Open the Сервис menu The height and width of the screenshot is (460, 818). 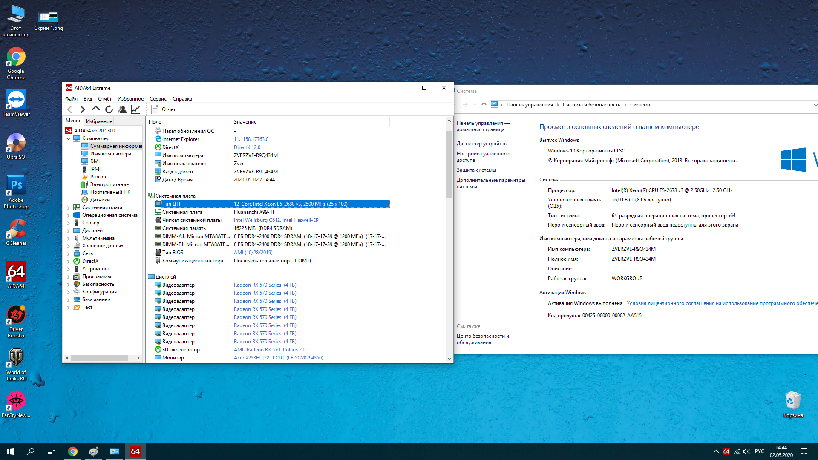coord(158,99)
